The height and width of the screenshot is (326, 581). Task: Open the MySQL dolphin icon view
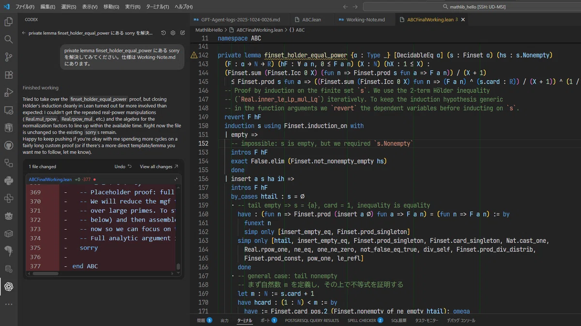(9, 251)
